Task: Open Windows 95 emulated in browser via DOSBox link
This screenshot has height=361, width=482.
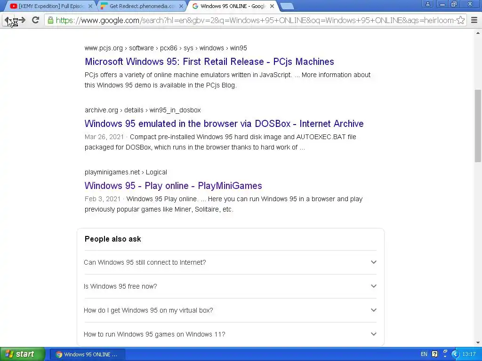Action: [224, 124]
